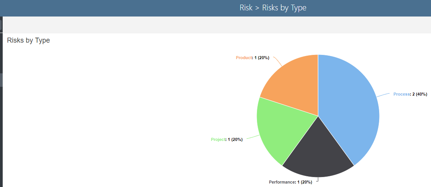Click the Process label's blue connector line
This screenshot has width=431, height=187.
point(383,94)
